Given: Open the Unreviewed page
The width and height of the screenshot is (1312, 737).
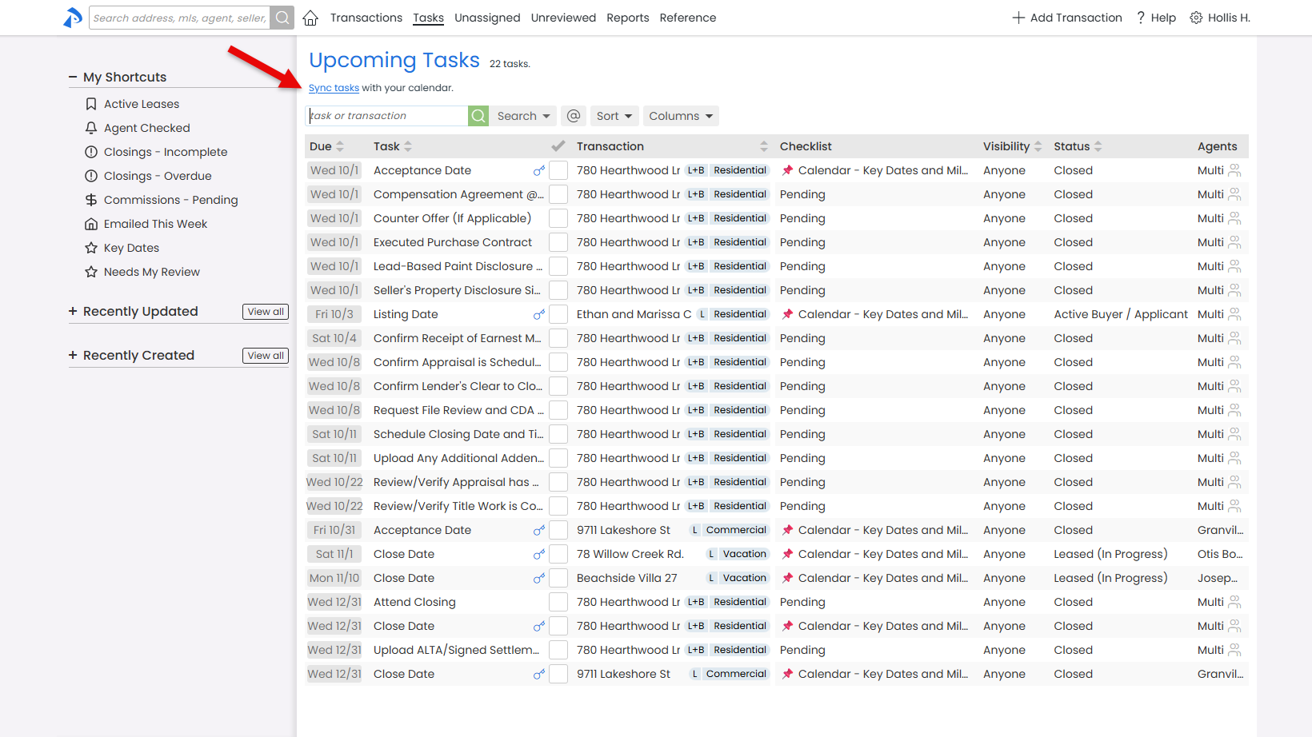Looking at the screenshot, I should 563,18.
